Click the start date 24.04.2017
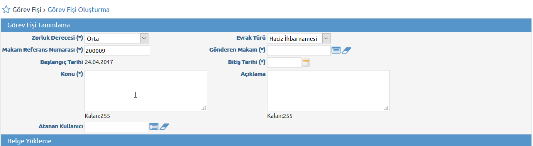This screenshot has height=146, width=533. click(99, 62)
